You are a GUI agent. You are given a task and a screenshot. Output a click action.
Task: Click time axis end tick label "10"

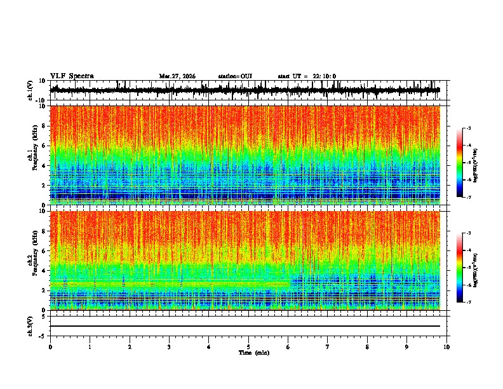pyautogui.click(x=446, y=347)
